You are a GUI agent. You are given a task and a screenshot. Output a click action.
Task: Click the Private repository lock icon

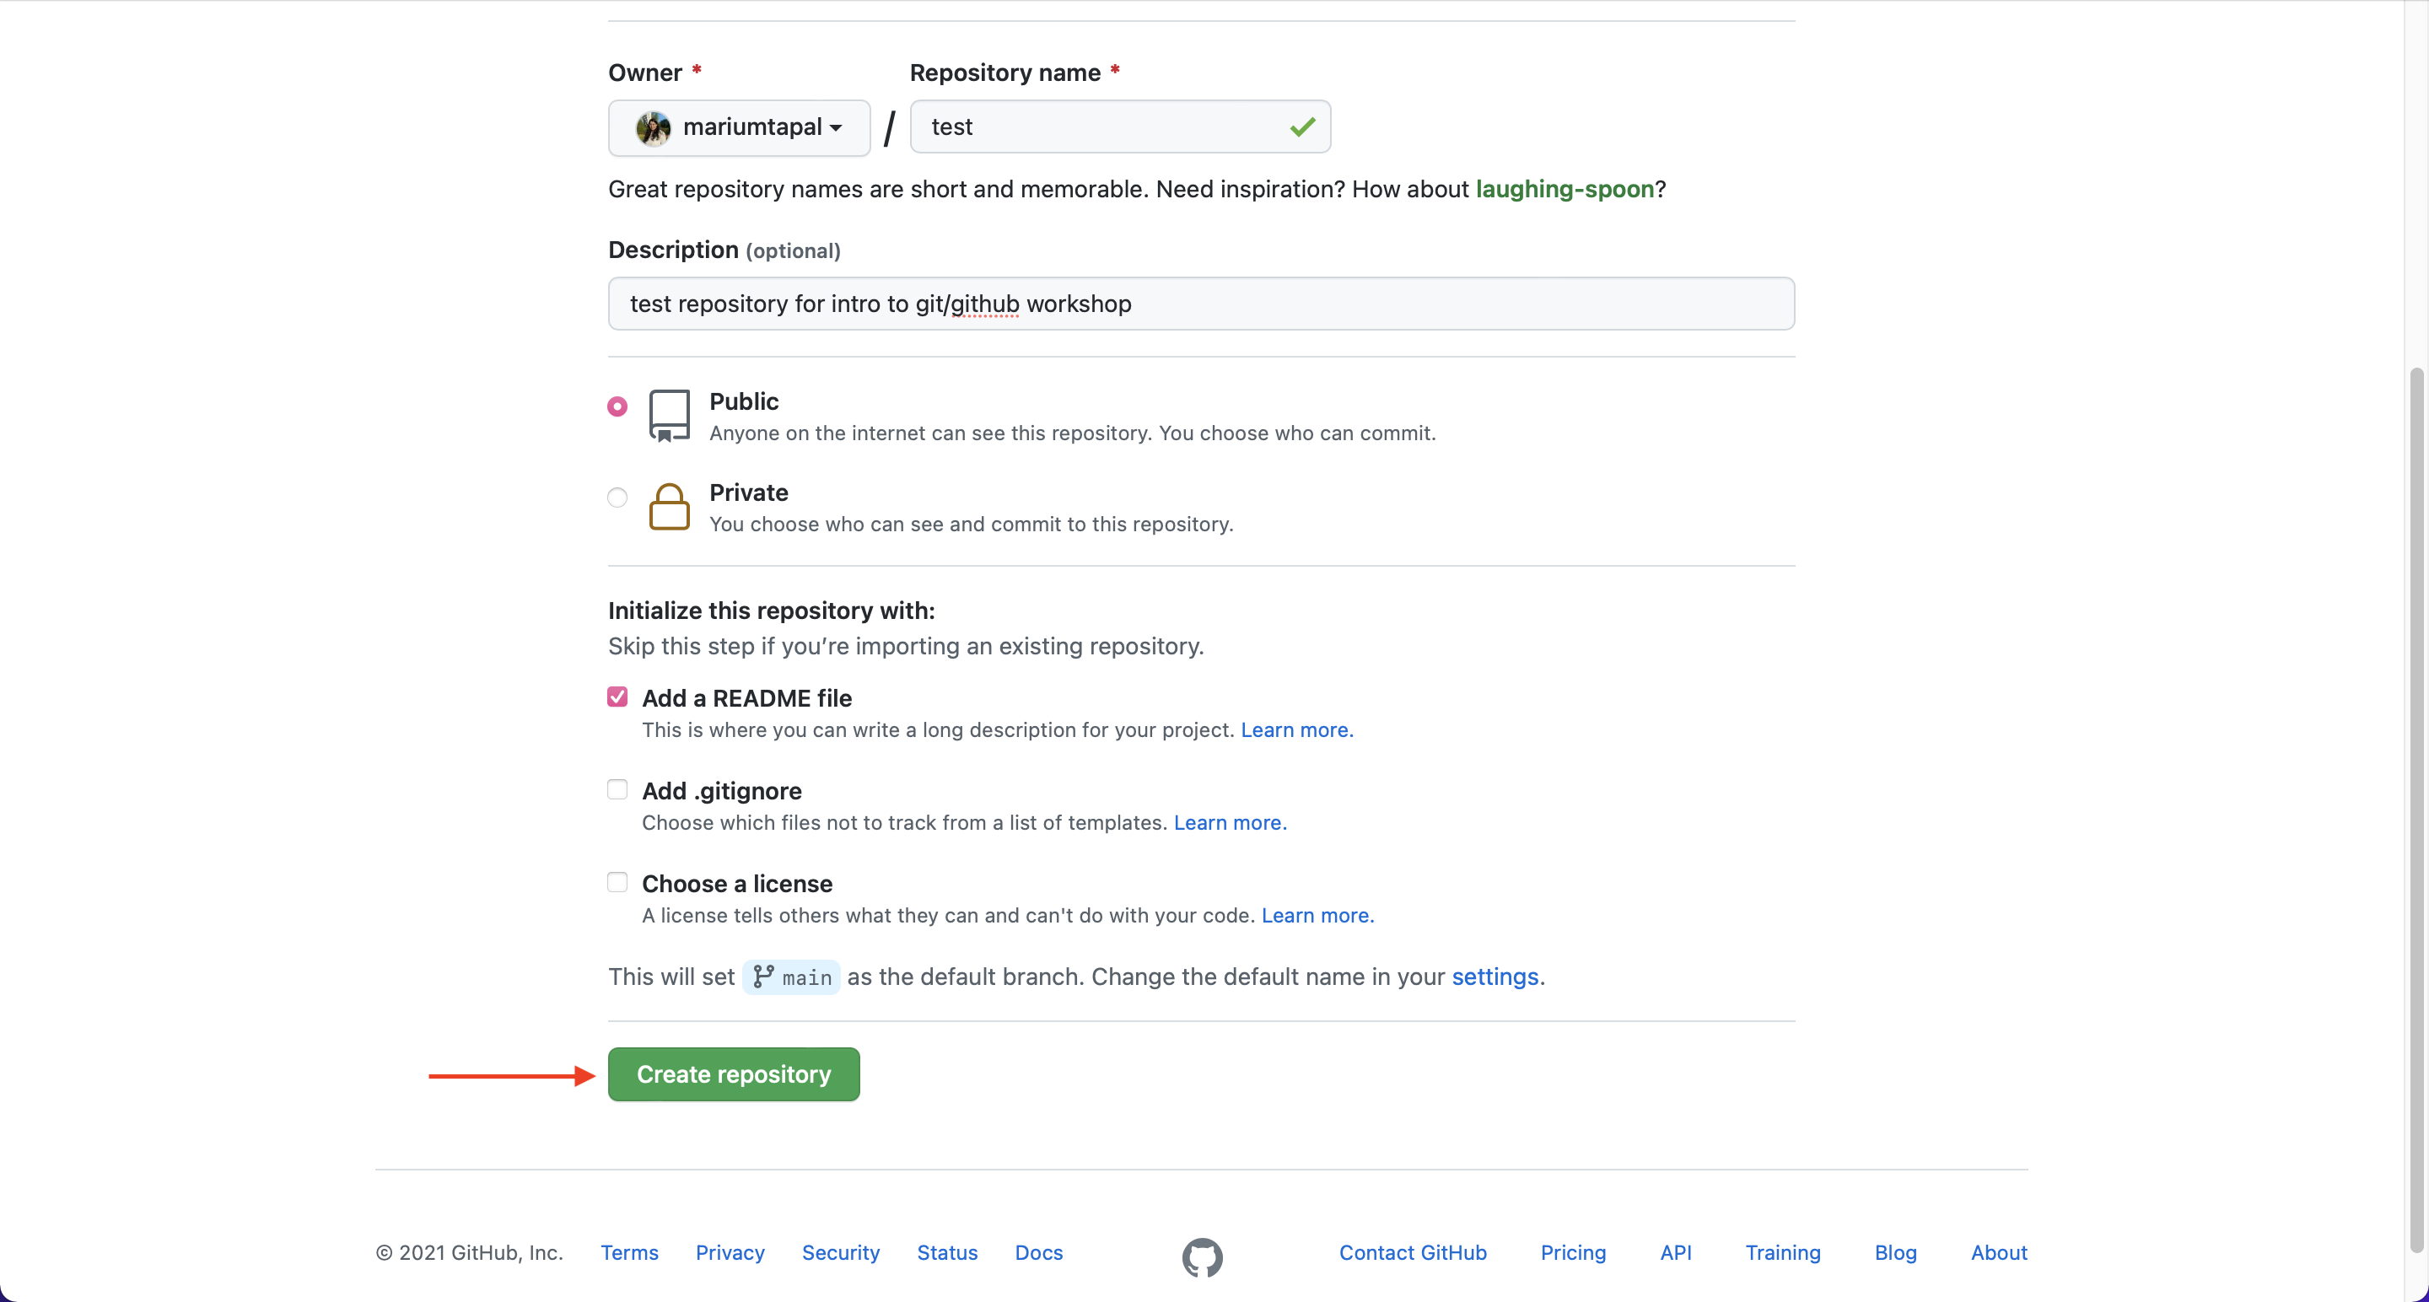[x=670, y=508]
